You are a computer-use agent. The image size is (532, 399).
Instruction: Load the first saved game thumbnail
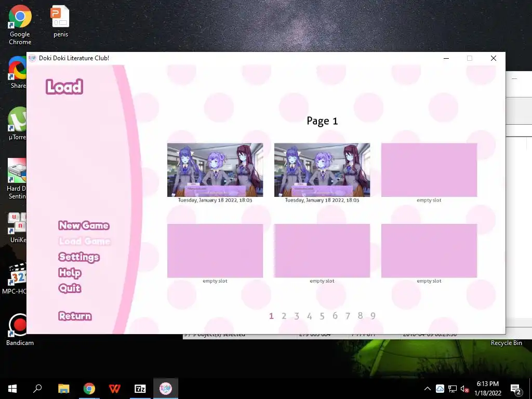[x=215, y=170]
